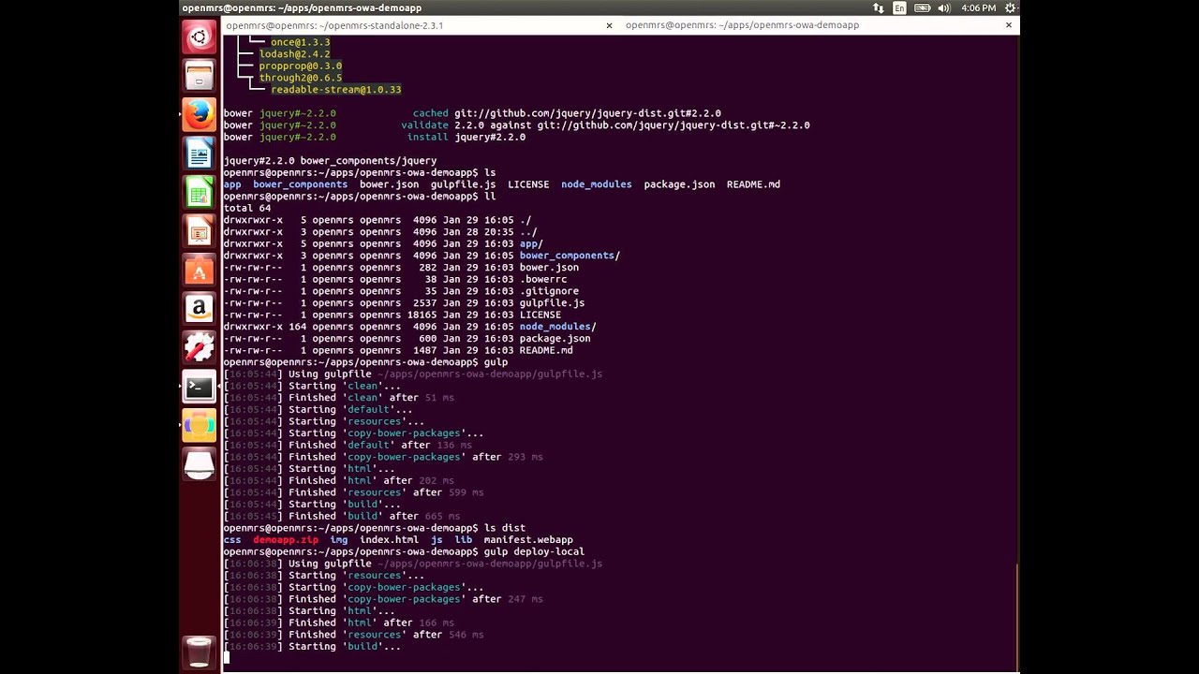This screenshot has height=674, width=1199.
Task: Open LibreOffice Writer from the dock
Action: point(199,154)
